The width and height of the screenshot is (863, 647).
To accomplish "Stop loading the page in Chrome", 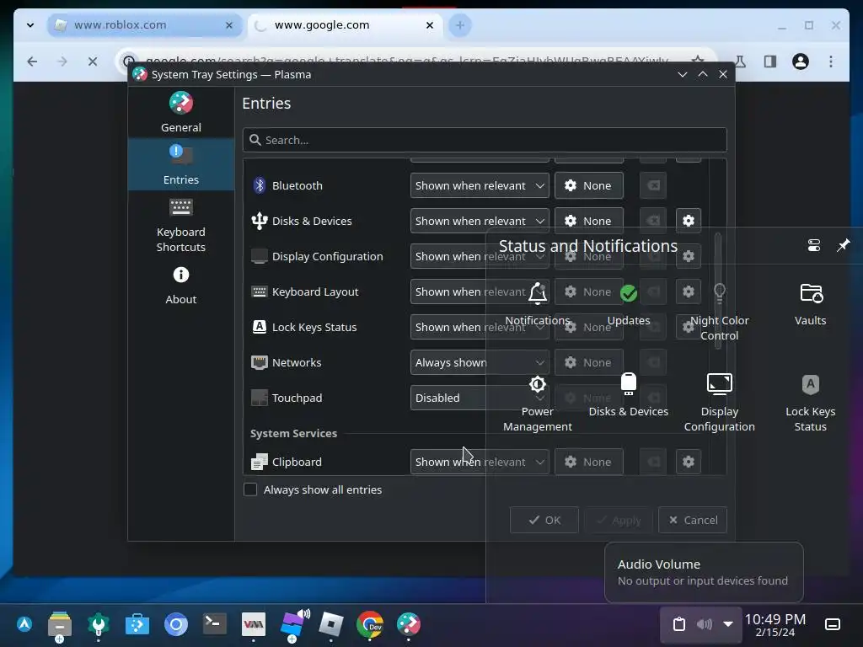I will (93, 61).
